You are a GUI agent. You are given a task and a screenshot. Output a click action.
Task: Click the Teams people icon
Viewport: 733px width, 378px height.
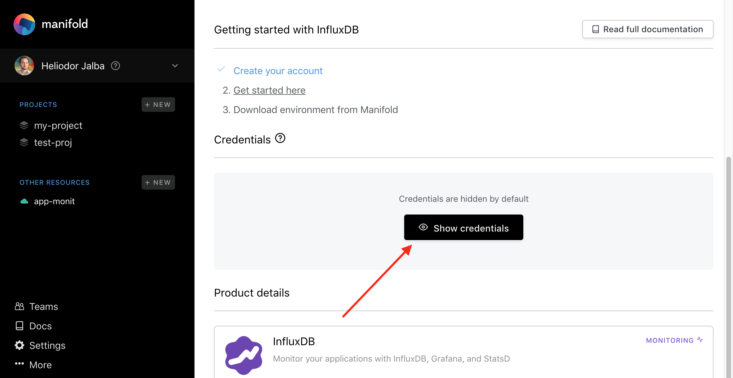(x=19, y=306)
